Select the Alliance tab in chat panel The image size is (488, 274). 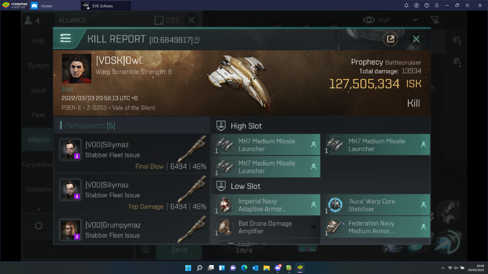click(x=38, y=140)
